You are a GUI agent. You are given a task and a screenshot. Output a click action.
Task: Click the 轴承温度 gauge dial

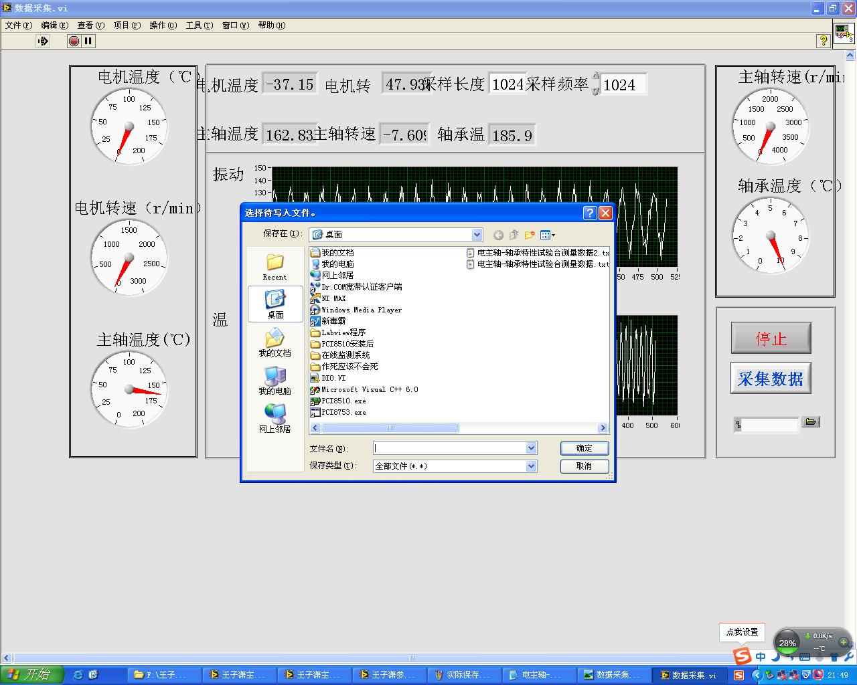(x=770, y=235)
